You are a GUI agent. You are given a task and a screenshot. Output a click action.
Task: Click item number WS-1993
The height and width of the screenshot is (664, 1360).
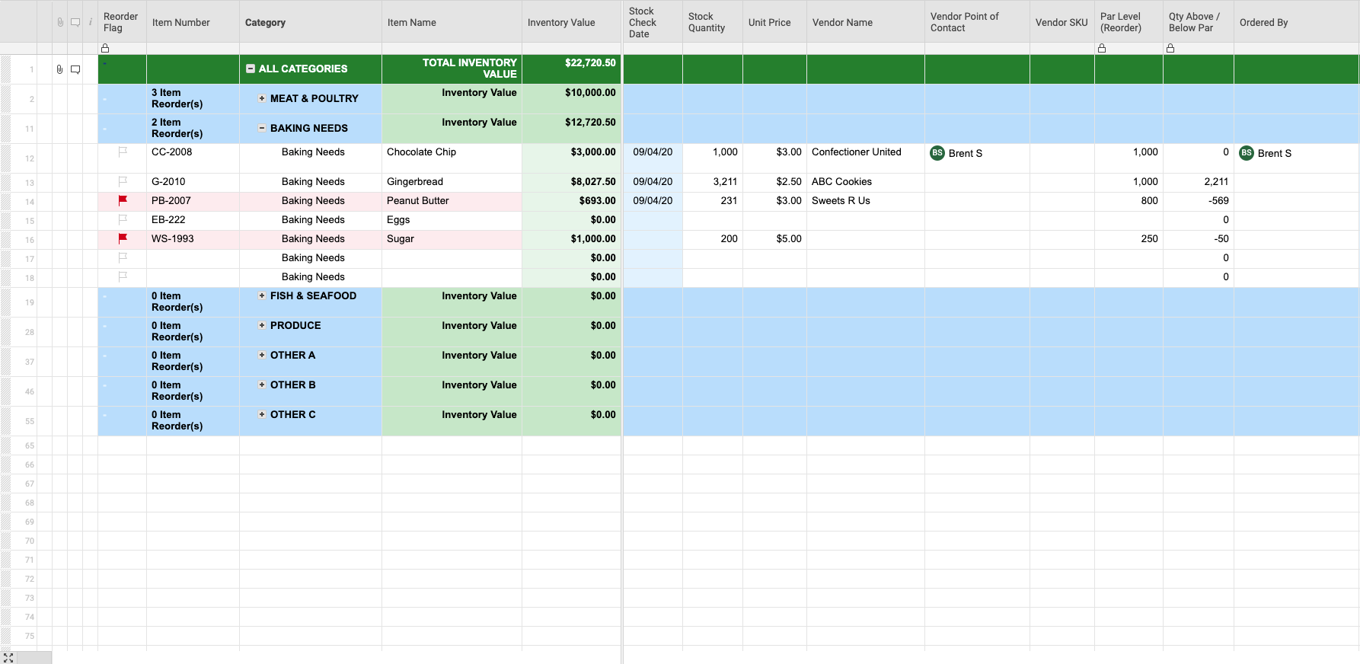point(172,238)
